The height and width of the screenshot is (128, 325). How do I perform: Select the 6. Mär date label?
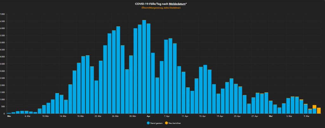(x=27, y=116)
